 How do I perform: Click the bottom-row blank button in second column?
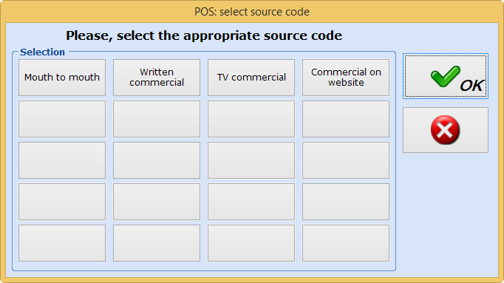coord(157,243)
